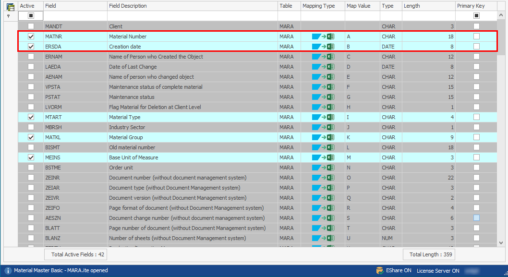Uncheck the Active checkbox for MATNR

pos(31,36)
